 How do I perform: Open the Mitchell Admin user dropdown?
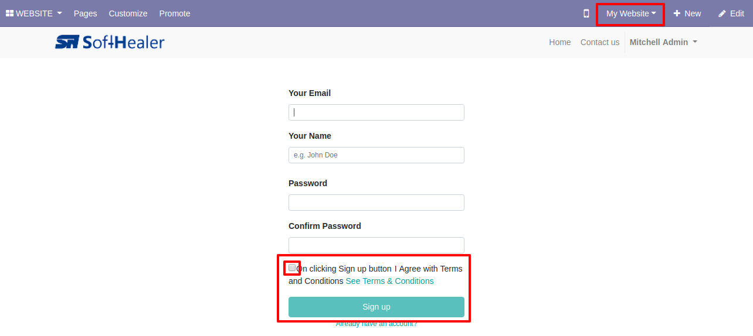663,42
